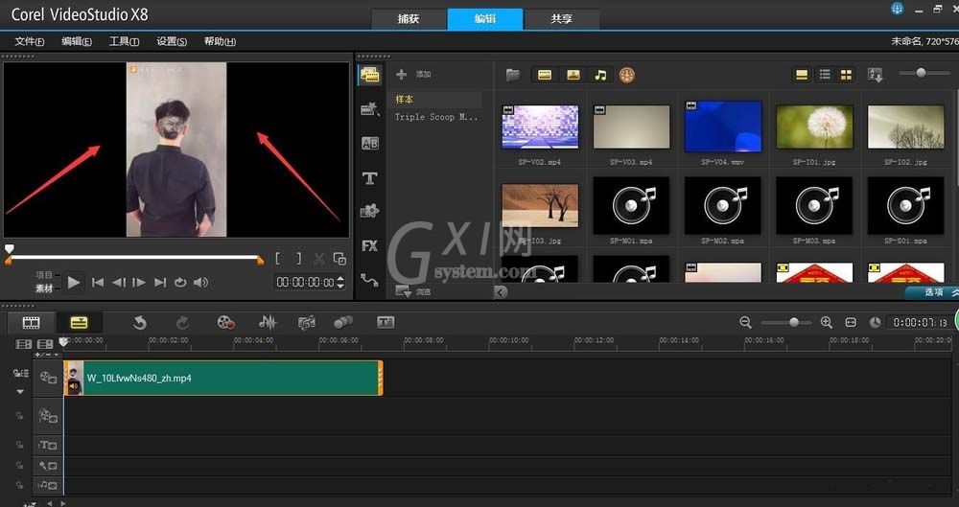959x507 pixels.
Task: Play the preview
Action: click(x=74, y=283)
